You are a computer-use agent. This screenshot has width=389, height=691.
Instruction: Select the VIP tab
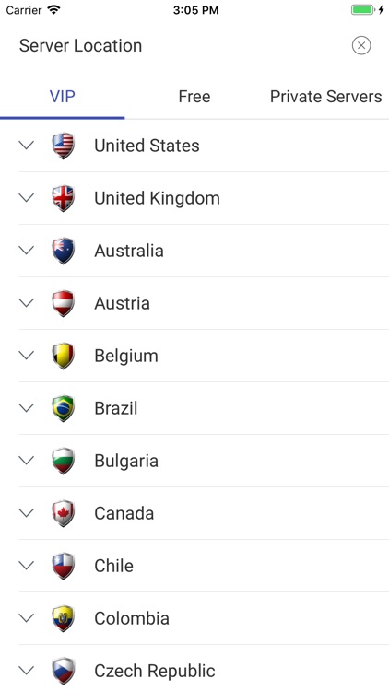pos(62,97)
